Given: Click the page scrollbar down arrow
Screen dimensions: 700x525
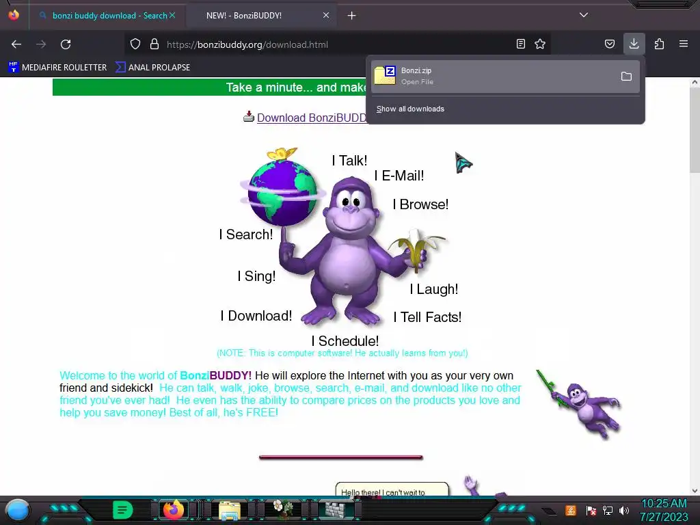Looking at the screenshot, I should (695, 491).
